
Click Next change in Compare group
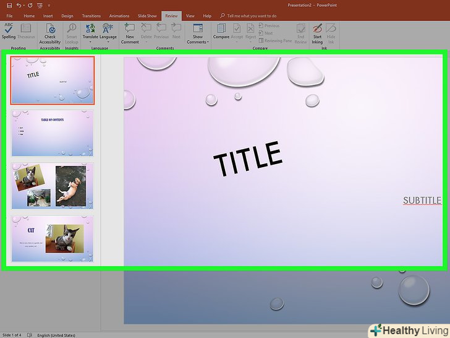pos(266,33)
